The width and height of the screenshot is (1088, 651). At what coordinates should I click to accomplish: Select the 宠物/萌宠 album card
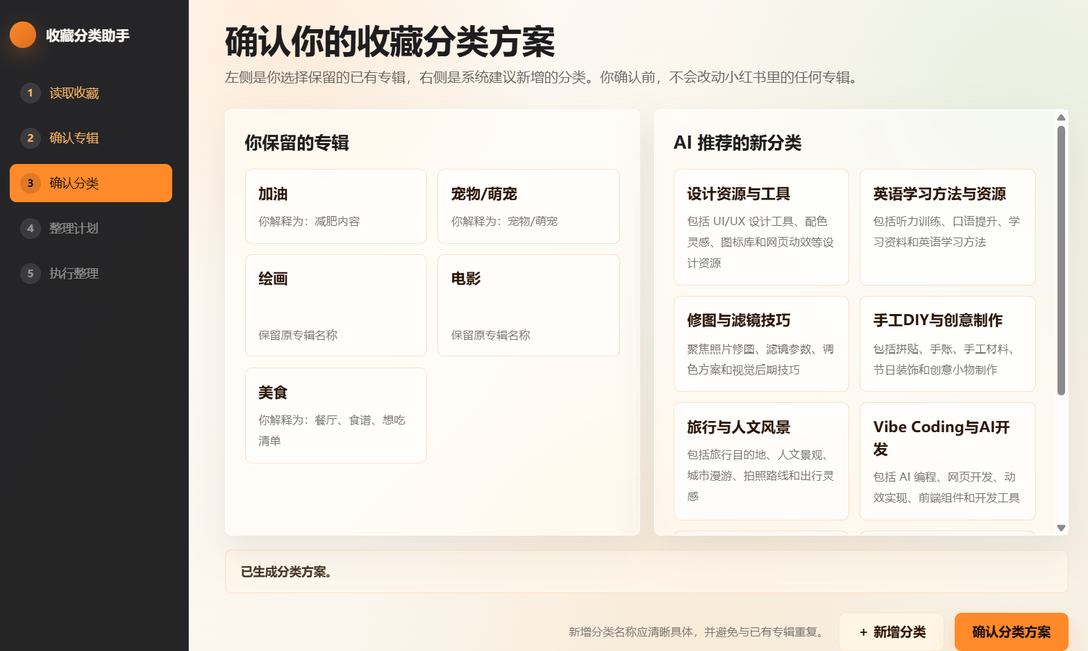click(x=528, y=206)
